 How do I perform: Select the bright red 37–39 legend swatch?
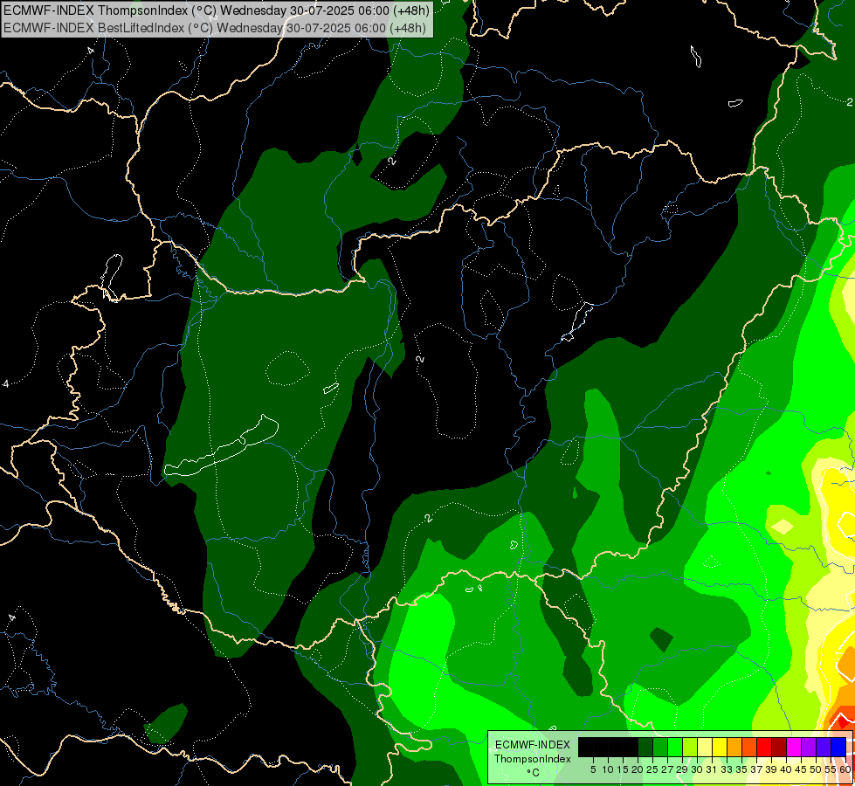[x=764, y=747]
